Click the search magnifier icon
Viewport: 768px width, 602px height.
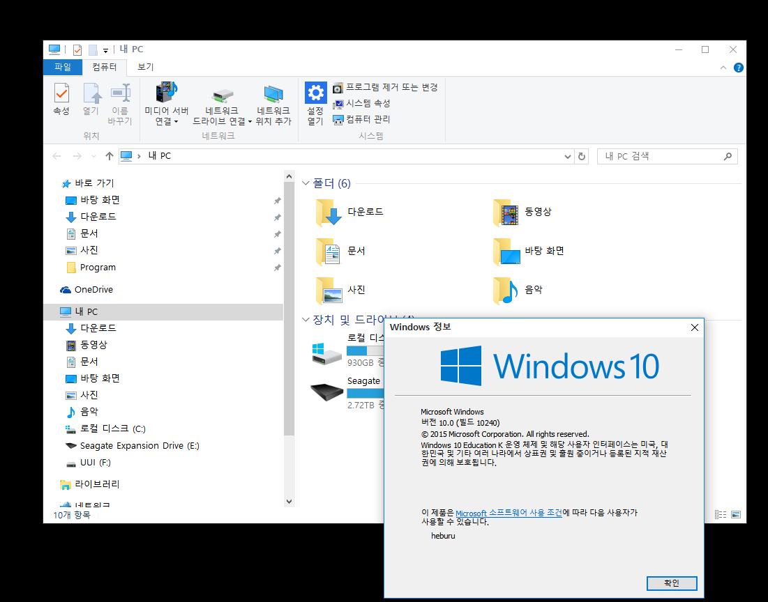728,157
